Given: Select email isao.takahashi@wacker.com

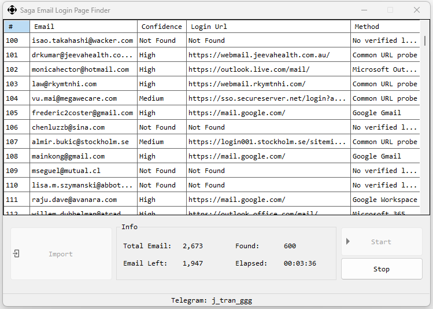Looking at the screenshot, I should 83,41.
